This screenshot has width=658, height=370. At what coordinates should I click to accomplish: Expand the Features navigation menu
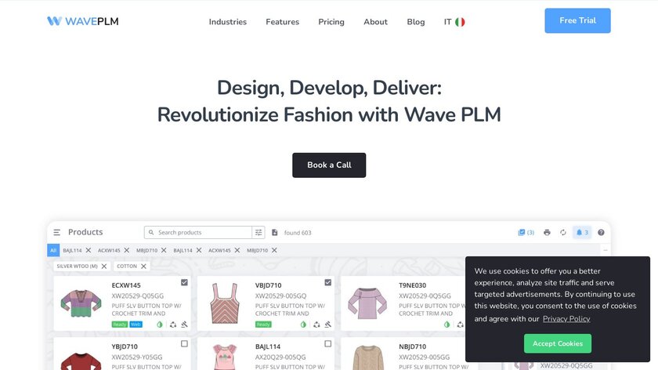coord(283,22)
